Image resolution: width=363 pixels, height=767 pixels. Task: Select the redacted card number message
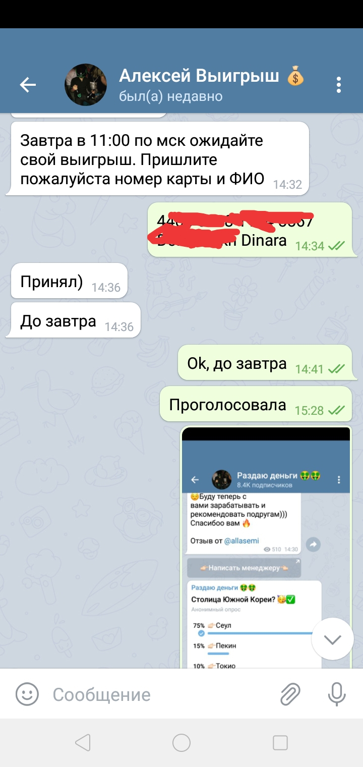pyautogui.click(x=250, y=230)
